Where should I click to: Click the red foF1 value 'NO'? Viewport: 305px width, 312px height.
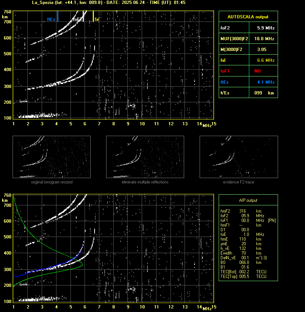click(x=258, y=71)
